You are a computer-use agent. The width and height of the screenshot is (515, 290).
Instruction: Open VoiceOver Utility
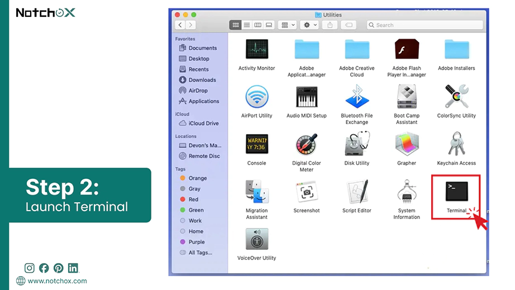[x=257, y=239]
